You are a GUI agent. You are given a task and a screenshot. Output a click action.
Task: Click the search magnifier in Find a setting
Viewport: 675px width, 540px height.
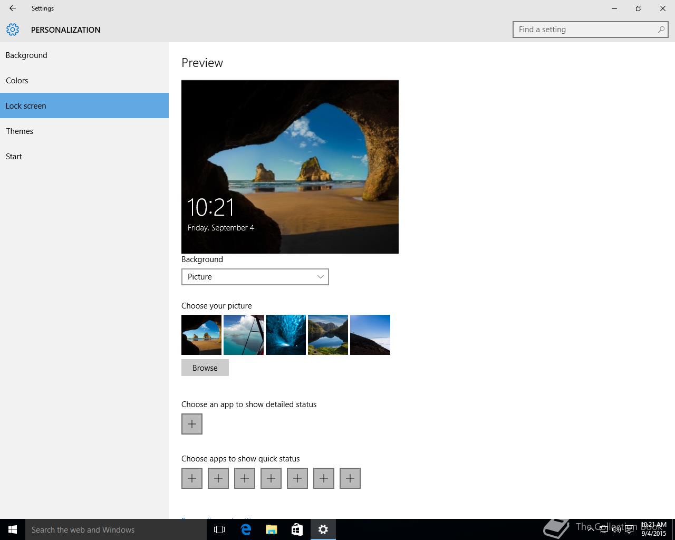tap(661, 30)
